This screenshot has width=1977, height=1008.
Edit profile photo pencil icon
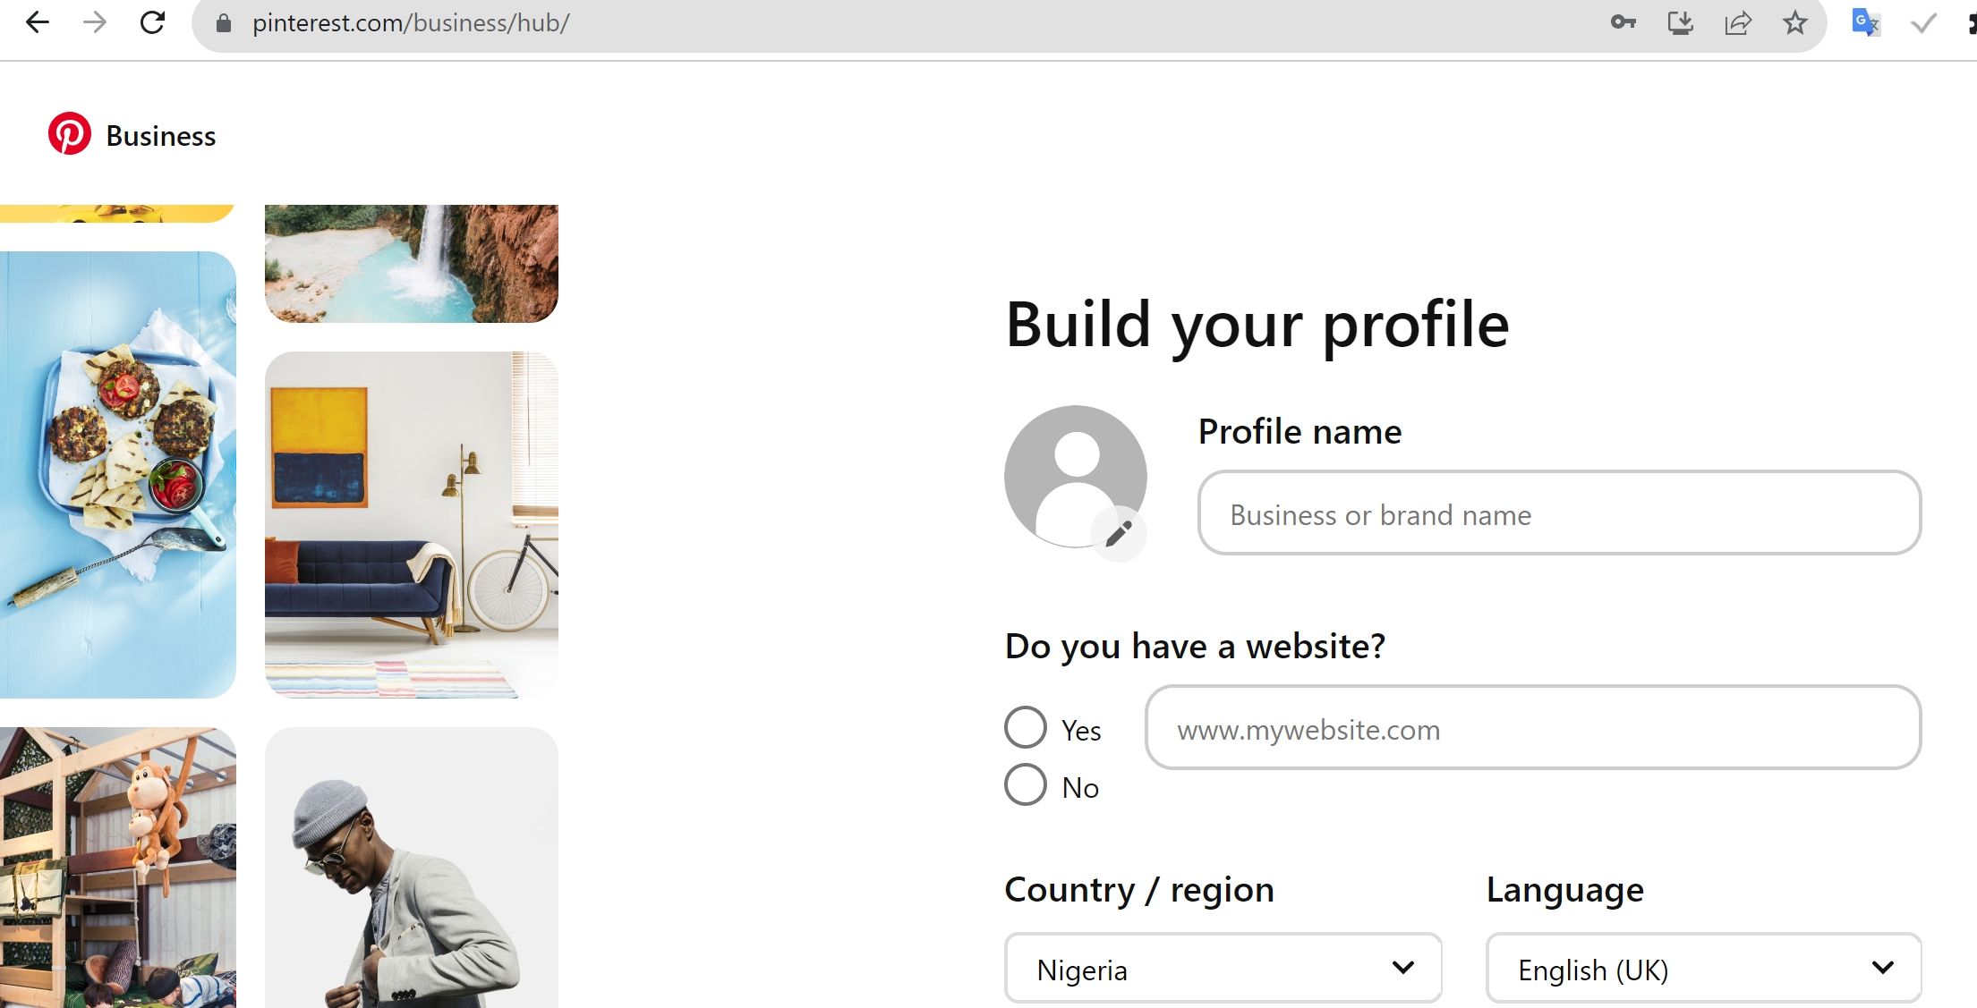[x=1119, y=534]
